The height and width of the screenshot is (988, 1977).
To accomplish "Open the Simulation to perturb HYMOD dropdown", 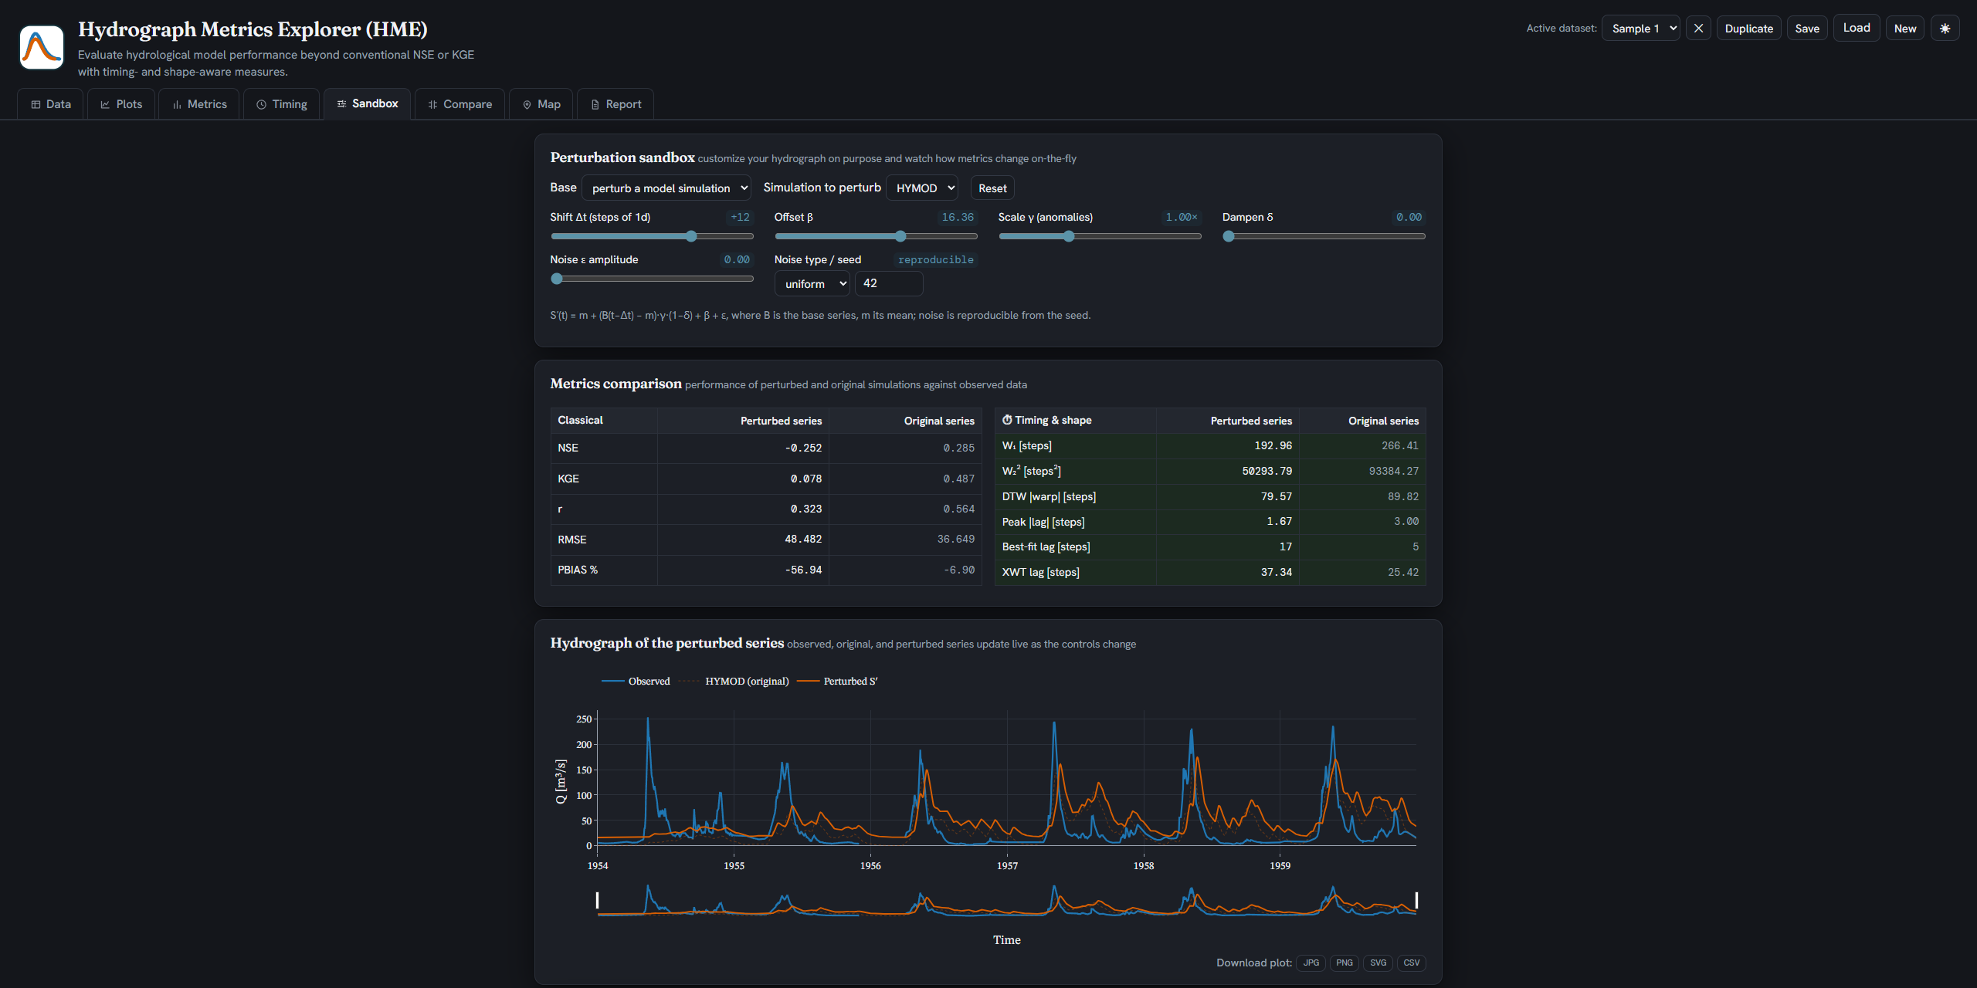I will tap(922, 188).
